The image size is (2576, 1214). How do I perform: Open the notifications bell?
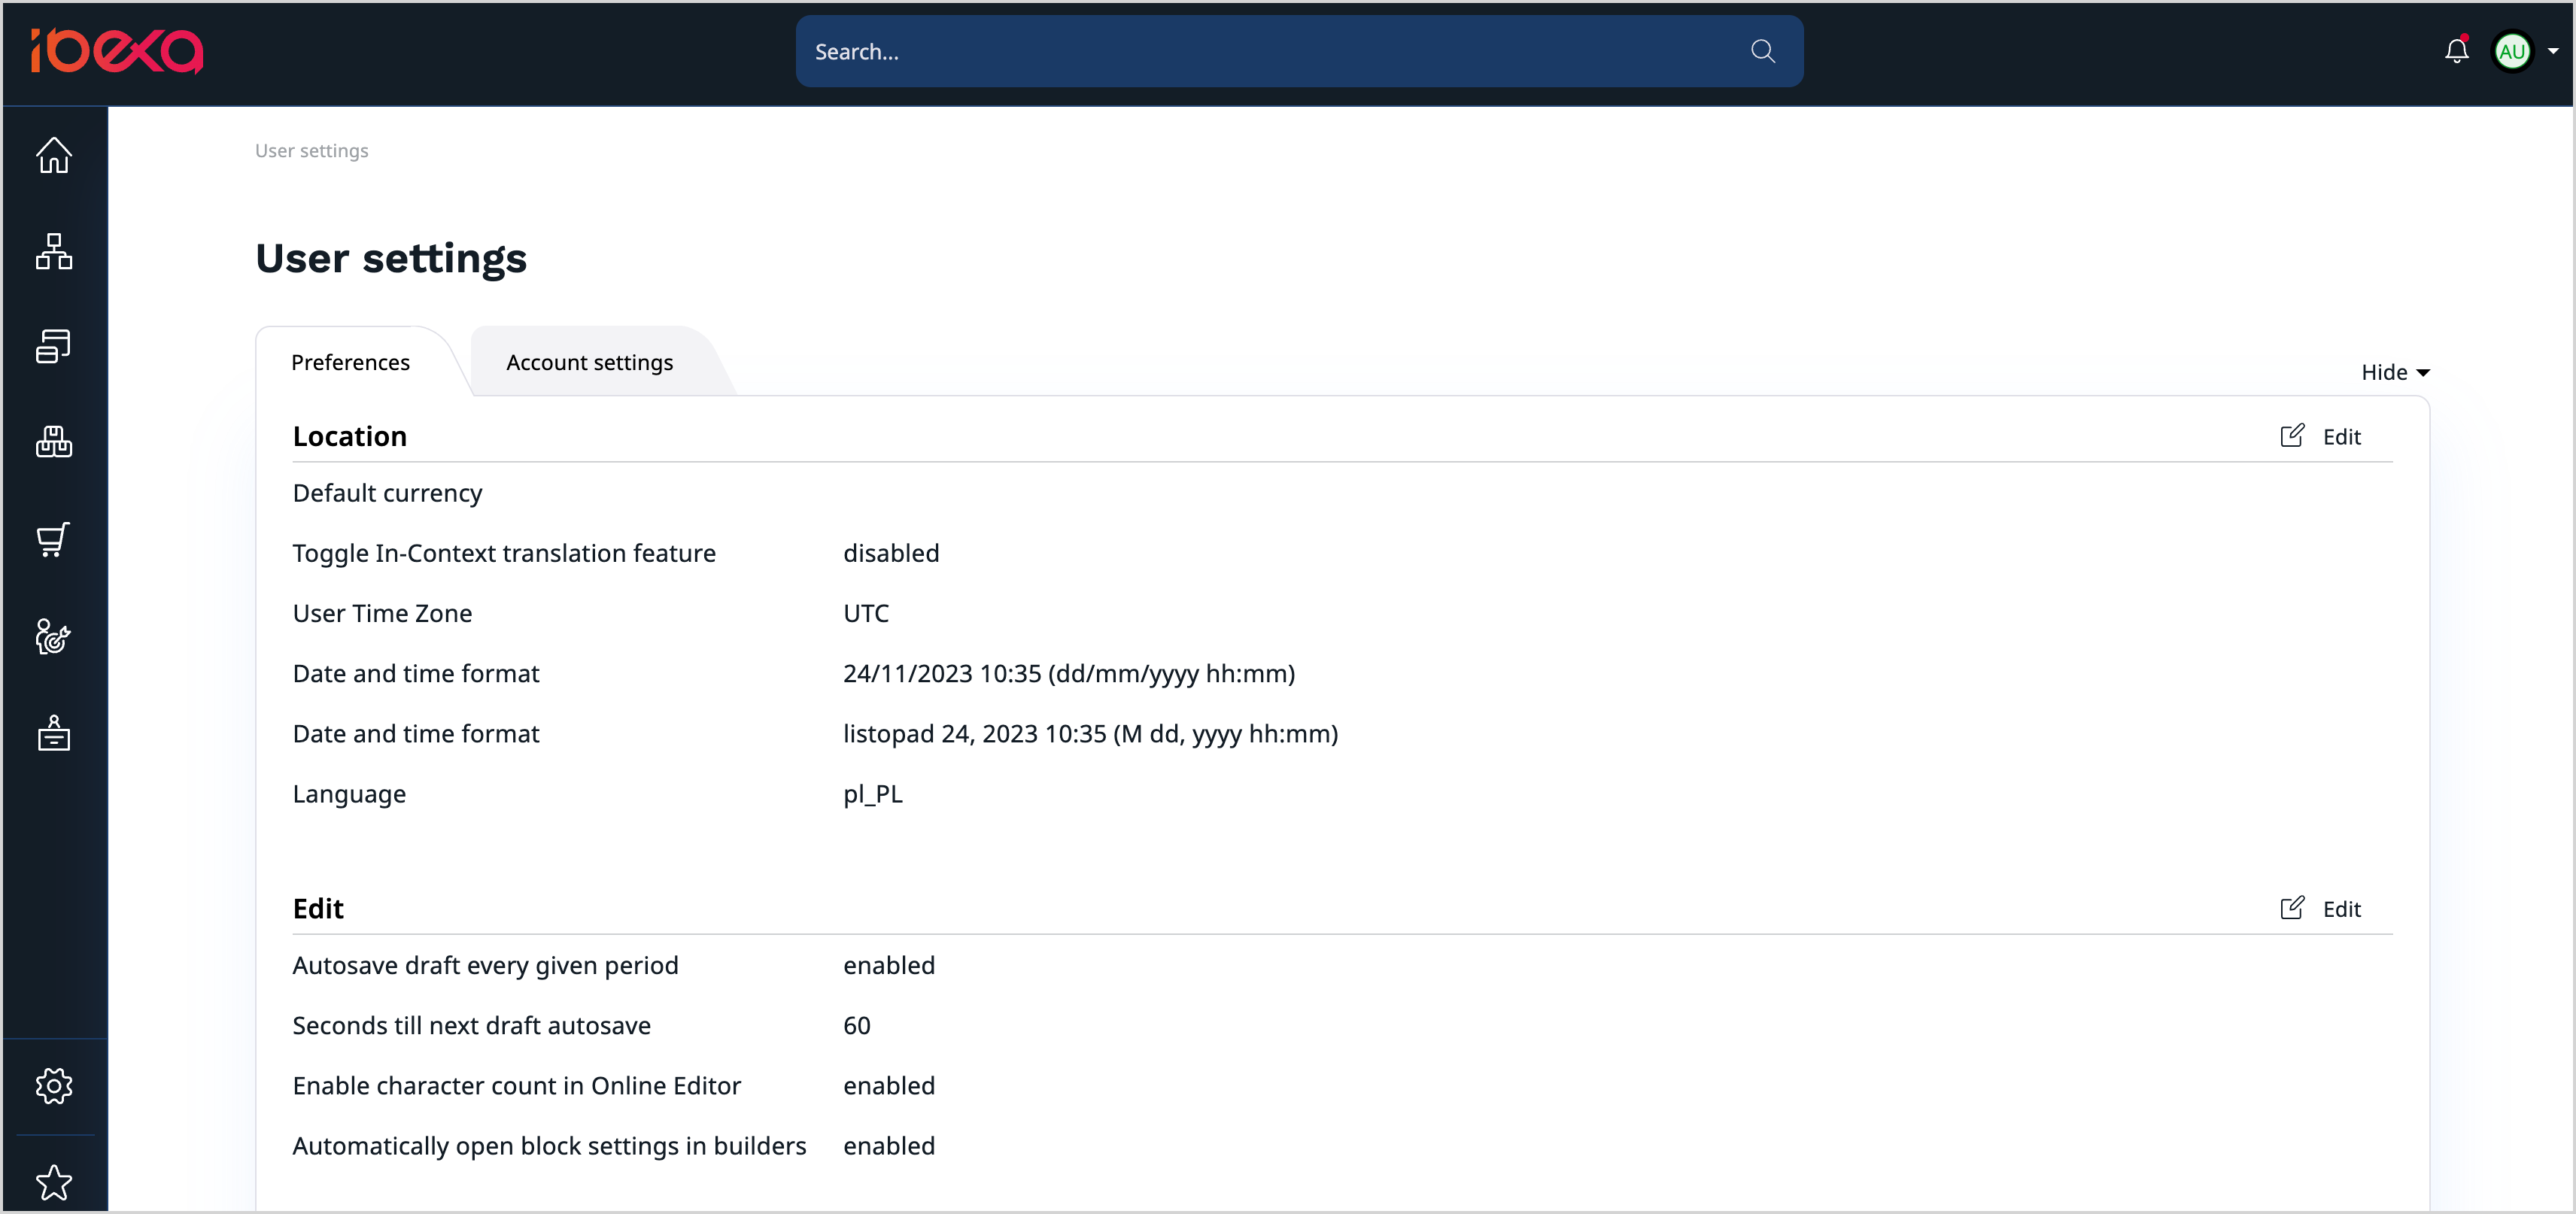pyautogui.click(x=2456, y=51)
